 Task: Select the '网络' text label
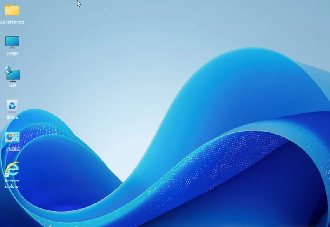tap(12, 85)
